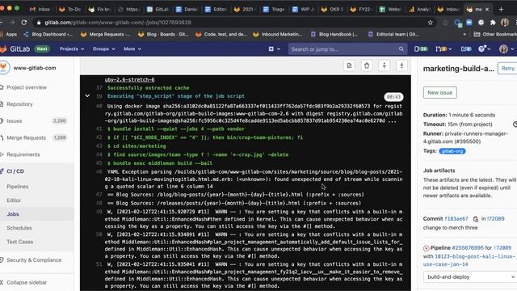Screen dimensions: 517x291
Task: Open Groups dropdown menu
Action: pyautogui.click(x=104, y=48)
